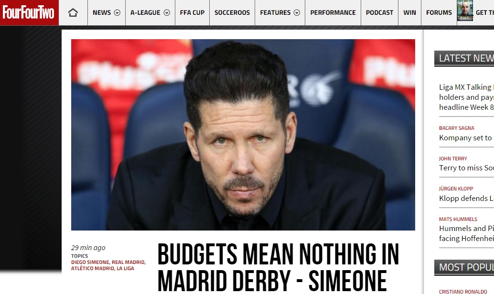Open the Mats Hummels news tag
This screenshot has height=294, width=494.
(x=458, y=219)
